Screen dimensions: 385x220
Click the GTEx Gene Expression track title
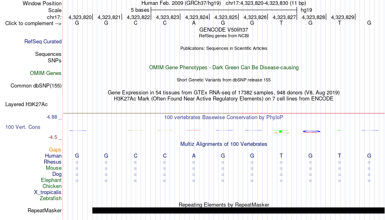click(x=224, y=92)
